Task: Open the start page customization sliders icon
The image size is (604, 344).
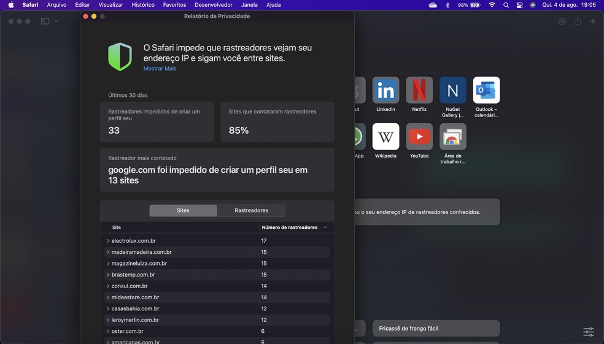Action: (x=589, y=332)
